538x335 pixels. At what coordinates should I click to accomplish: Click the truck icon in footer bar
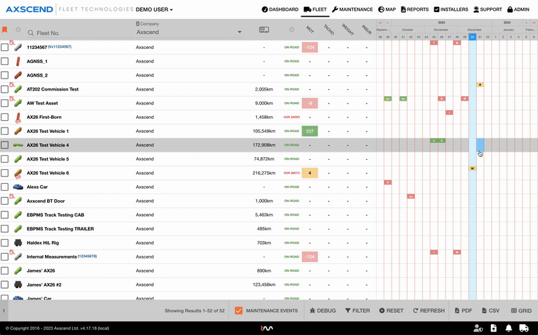click(525, 328)
